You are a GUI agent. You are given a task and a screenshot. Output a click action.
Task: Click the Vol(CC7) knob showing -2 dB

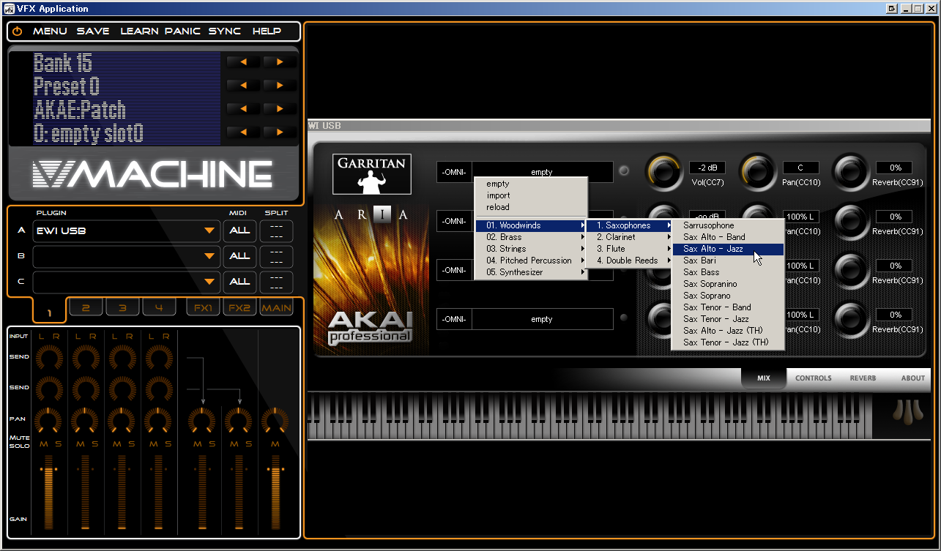(x=663, y=171)
